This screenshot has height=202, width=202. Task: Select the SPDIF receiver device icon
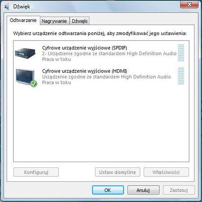tap(25, 53)
